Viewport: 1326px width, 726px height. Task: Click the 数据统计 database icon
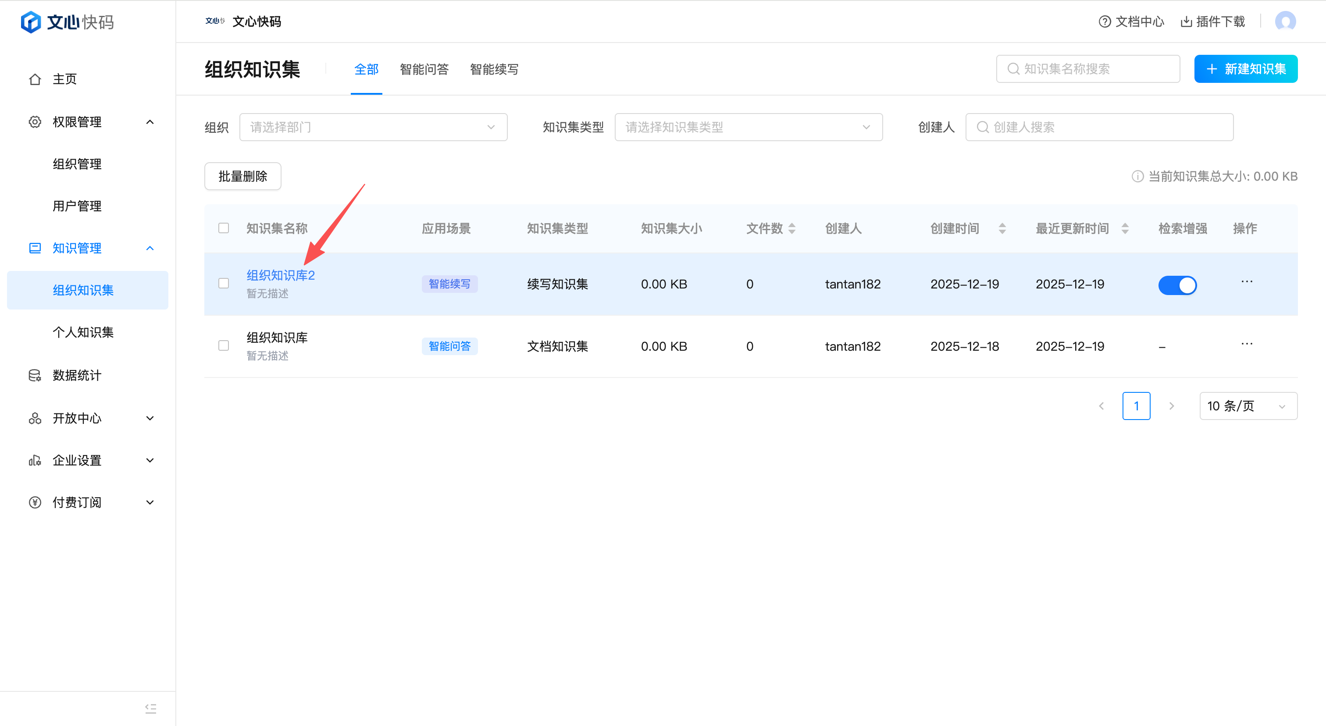[35, 376]
